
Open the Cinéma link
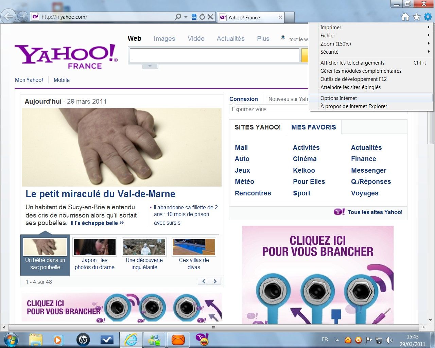(305, 159)
